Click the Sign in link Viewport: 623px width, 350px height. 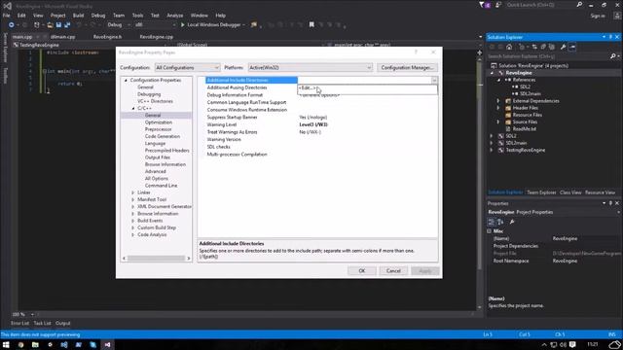tap(598, 16)
